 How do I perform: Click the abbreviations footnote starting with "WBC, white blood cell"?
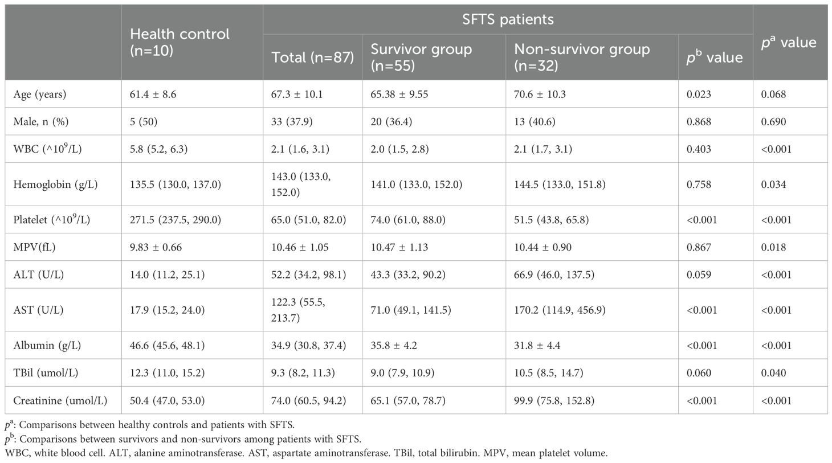coord(306,454)
